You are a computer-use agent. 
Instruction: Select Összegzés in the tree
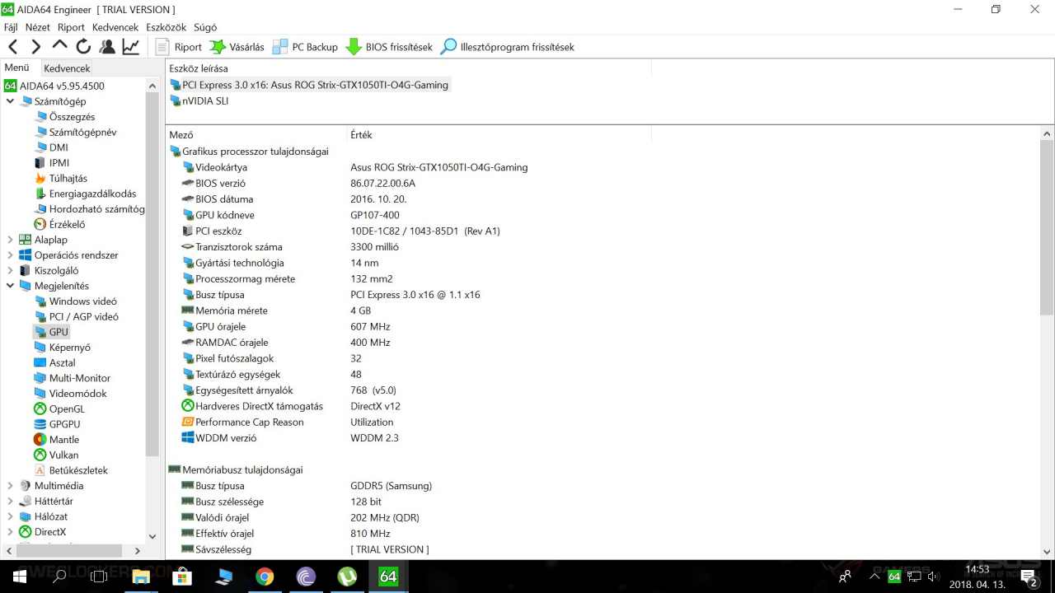point(64,117)
